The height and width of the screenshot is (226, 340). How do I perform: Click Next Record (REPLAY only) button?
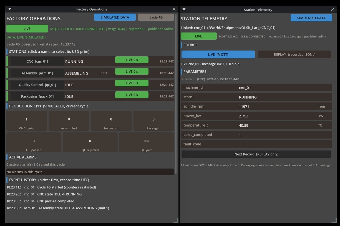(x=256, y=154)
